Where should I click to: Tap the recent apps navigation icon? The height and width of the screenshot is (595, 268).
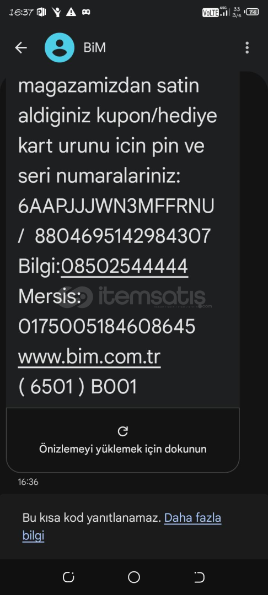click(69, 577)
